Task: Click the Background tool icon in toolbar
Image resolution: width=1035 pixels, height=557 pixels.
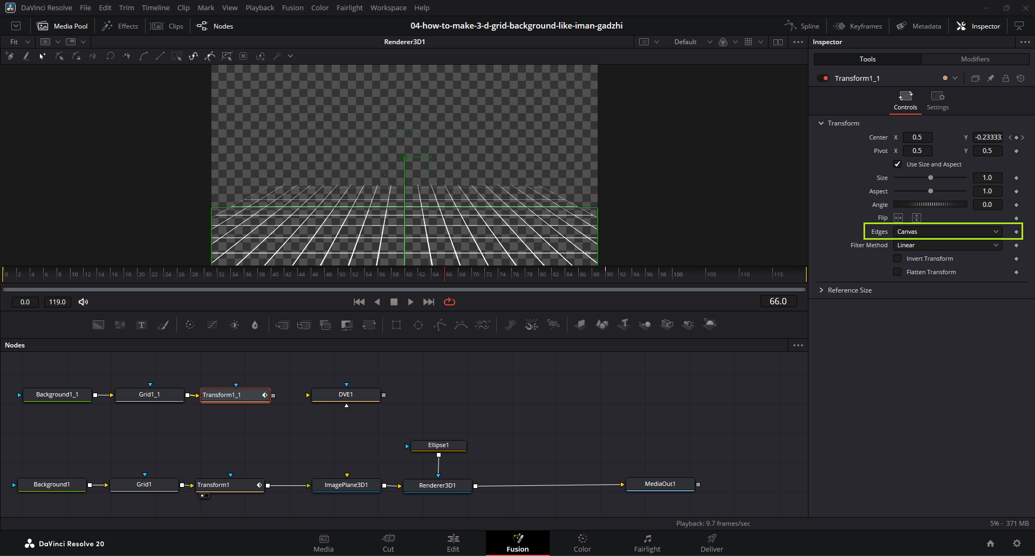Action: [98, 325]
